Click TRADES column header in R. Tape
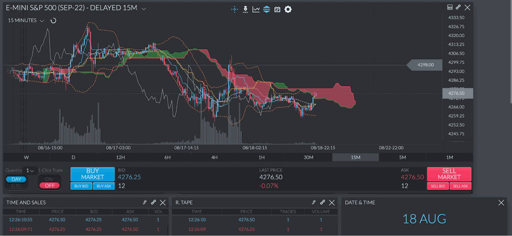This screenshot has height=236, width=512. tap(288, 212)
